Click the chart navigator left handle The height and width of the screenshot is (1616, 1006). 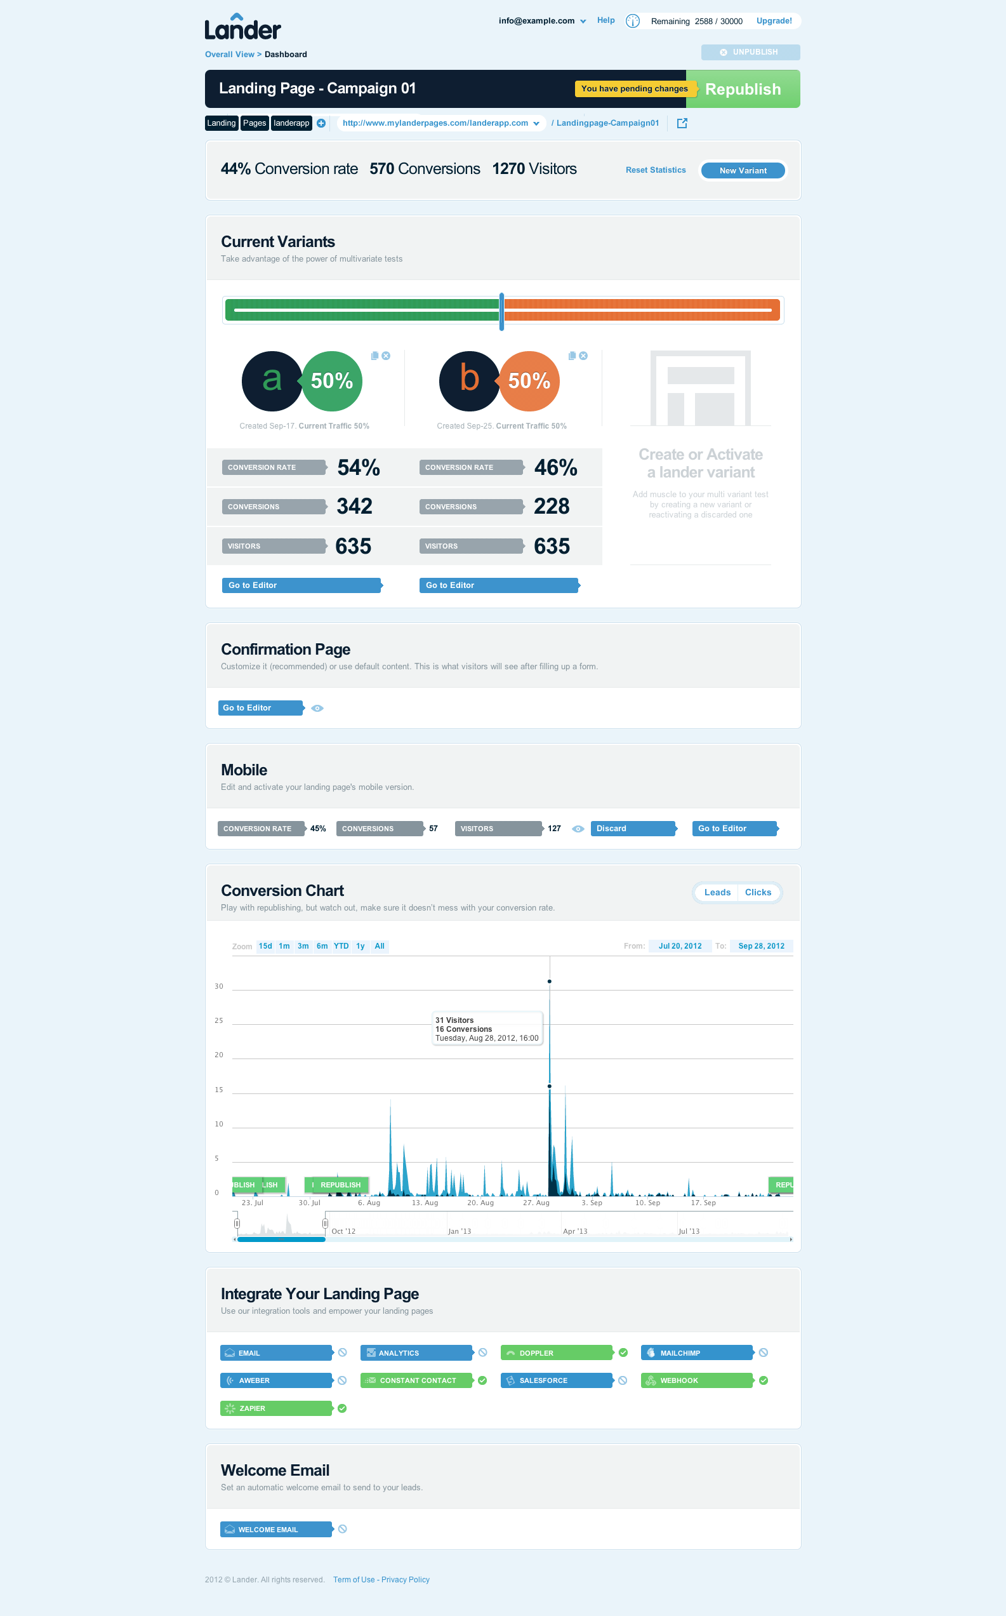(237, 1224)
